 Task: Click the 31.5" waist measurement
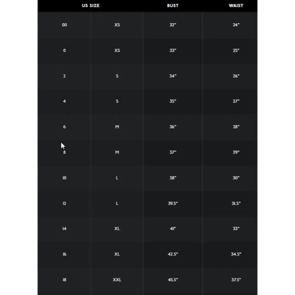tap(236, 204)
